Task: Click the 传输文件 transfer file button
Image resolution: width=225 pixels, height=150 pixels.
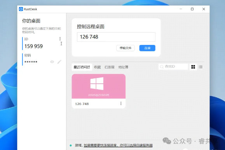Action: (126, 48)
